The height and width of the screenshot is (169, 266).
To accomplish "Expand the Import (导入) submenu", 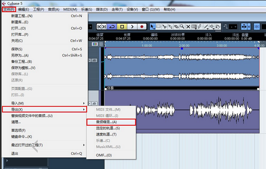I will point(45,103).
